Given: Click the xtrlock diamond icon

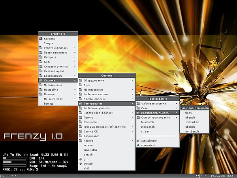Looking at the screenshot, I should click(81, 163).
